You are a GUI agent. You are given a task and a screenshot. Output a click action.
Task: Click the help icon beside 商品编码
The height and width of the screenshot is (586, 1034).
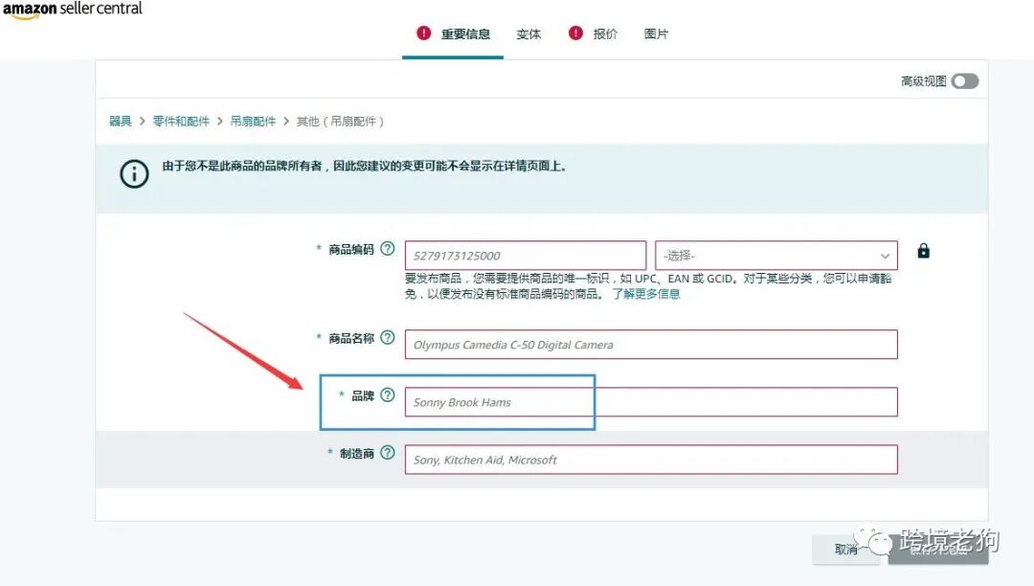387,247
